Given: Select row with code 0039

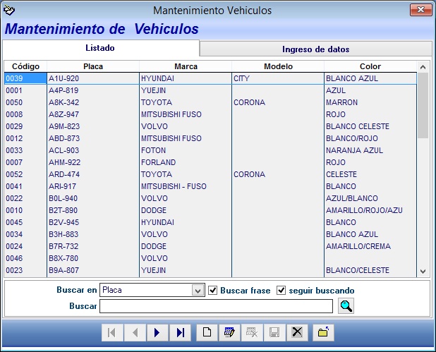Looking at the screenshot, I should (x=210, y=78).
